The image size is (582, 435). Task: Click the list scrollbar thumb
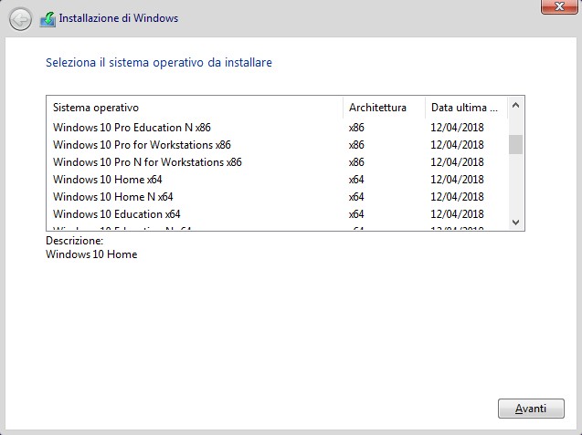515,144
